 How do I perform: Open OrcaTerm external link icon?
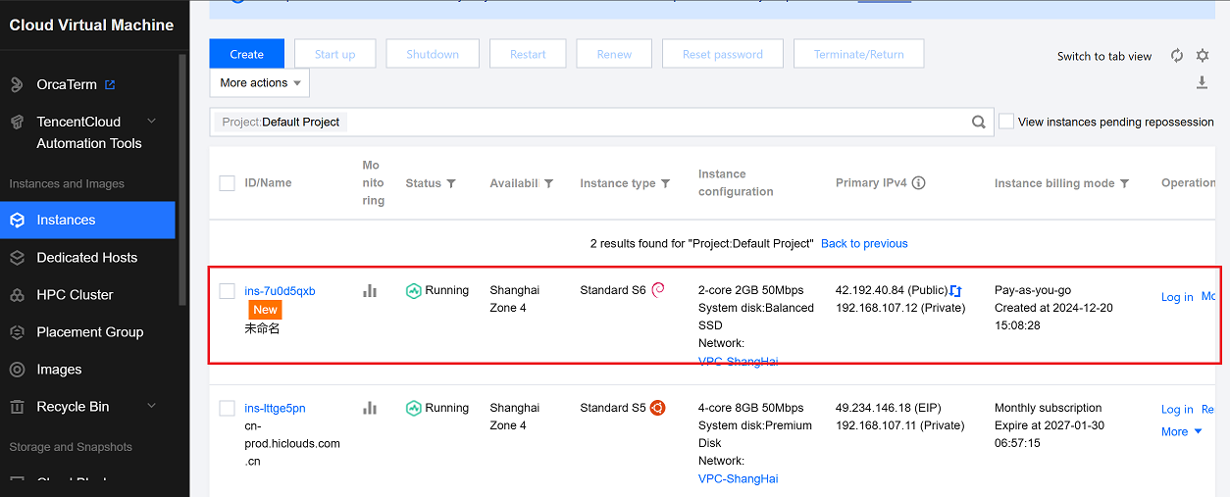click(110, 85)
